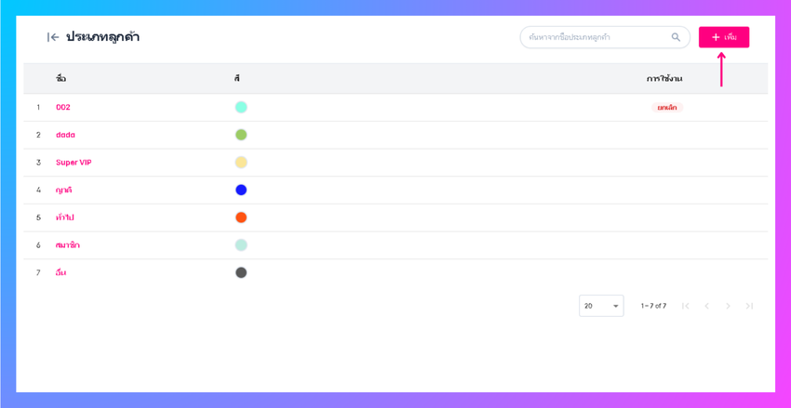Click the orange color swatch in row 5

click(x=241, y=217)
